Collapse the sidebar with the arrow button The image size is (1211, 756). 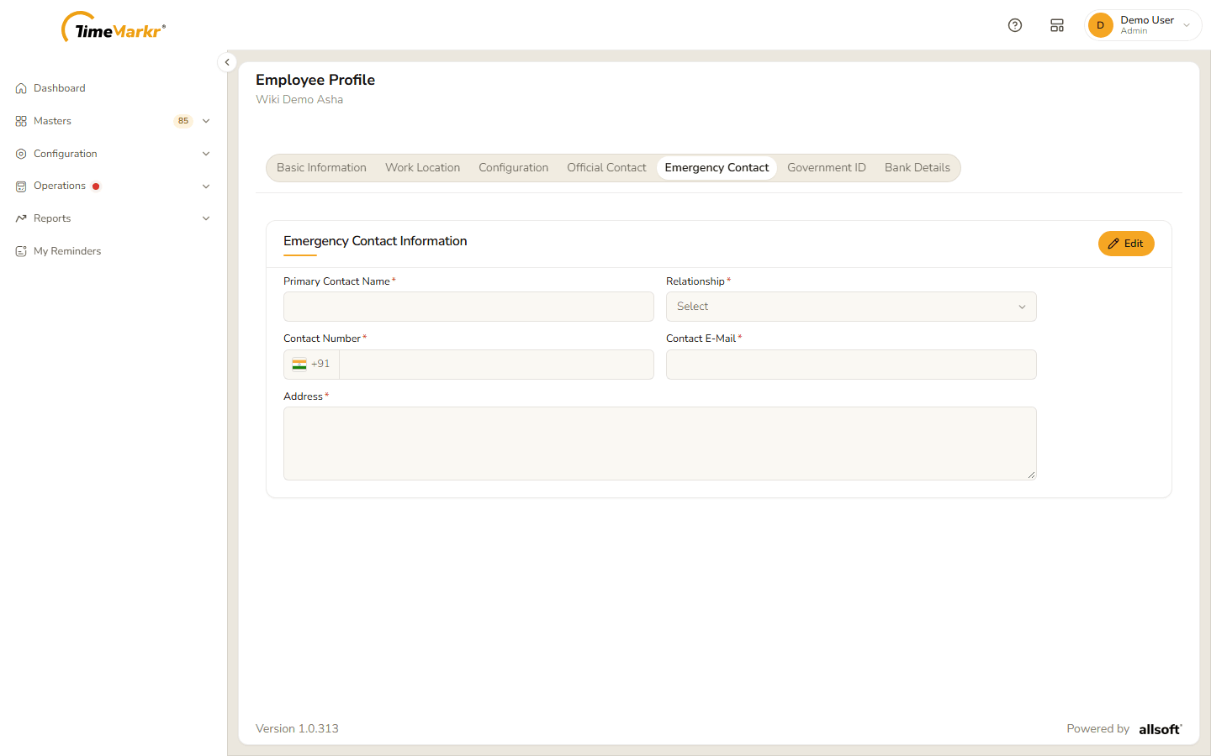point(227,62)
